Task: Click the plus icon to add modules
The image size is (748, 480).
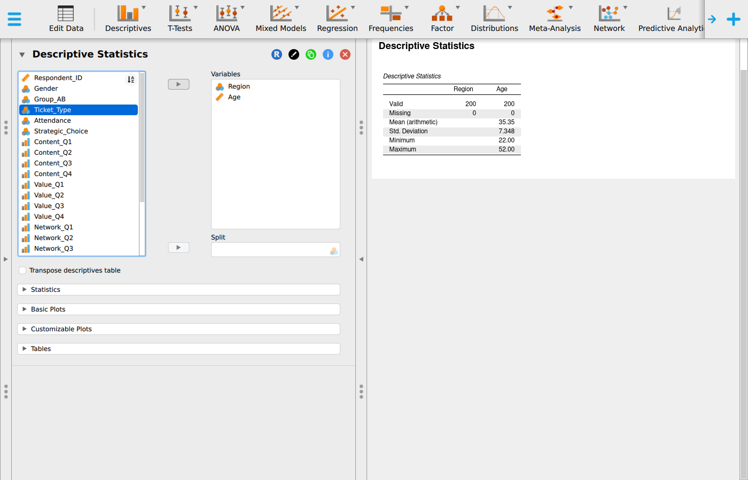Action: coord(734,19)
